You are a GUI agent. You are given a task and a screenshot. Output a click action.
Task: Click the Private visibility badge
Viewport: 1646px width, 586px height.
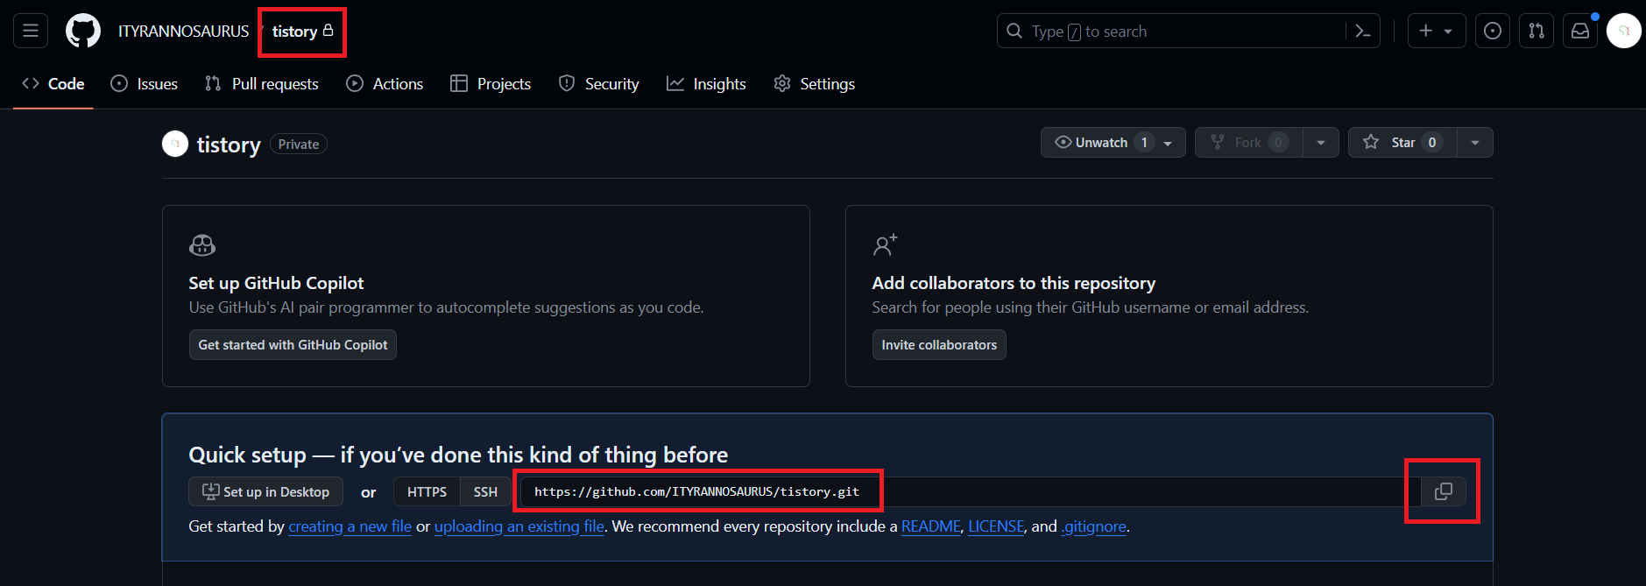(299, 145)
